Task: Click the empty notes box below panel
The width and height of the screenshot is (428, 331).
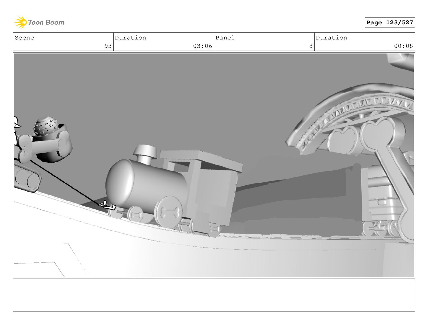Action: coord(214,296)
